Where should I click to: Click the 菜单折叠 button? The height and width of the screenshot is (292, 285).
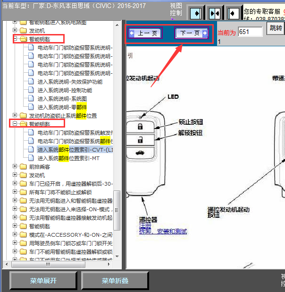115,281
